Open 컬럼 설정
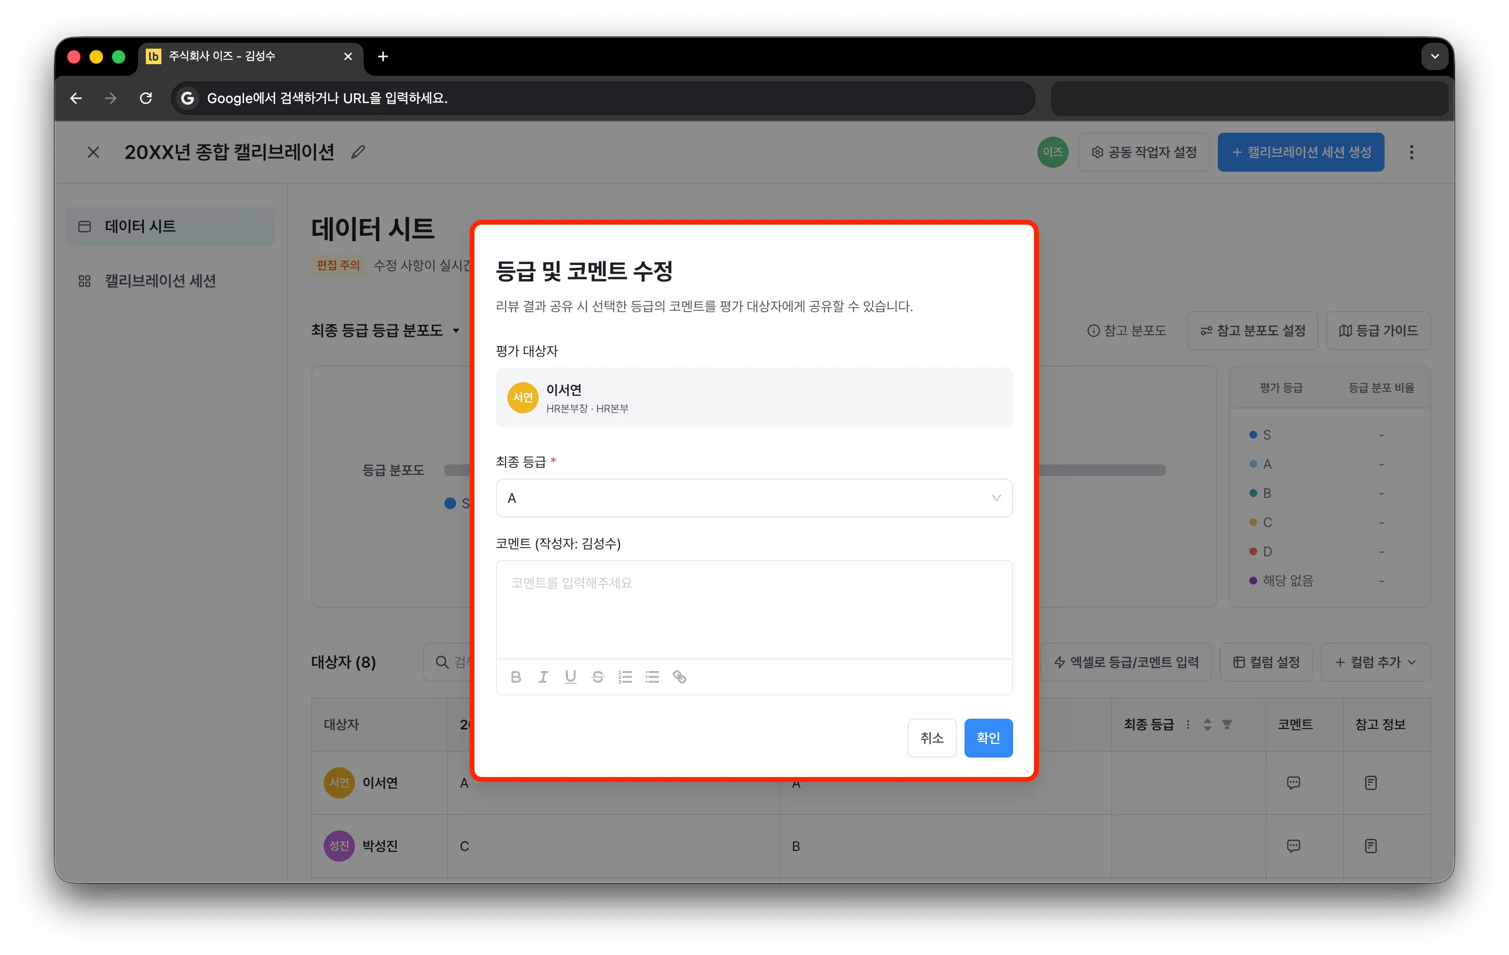The width and height of the screenshot is (1509, 955). [x=1266, y=662]
